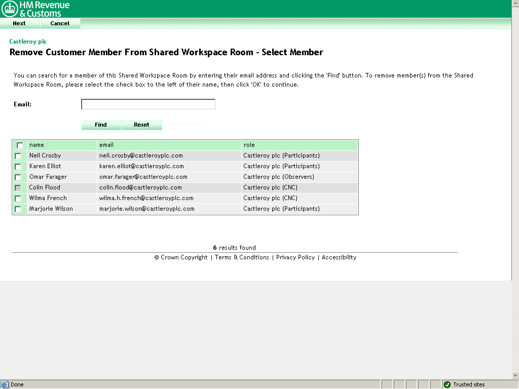Screen dimensions: 519x389
Task: Check the Marjorie Wilson checkbox
Action: [18, 209]
